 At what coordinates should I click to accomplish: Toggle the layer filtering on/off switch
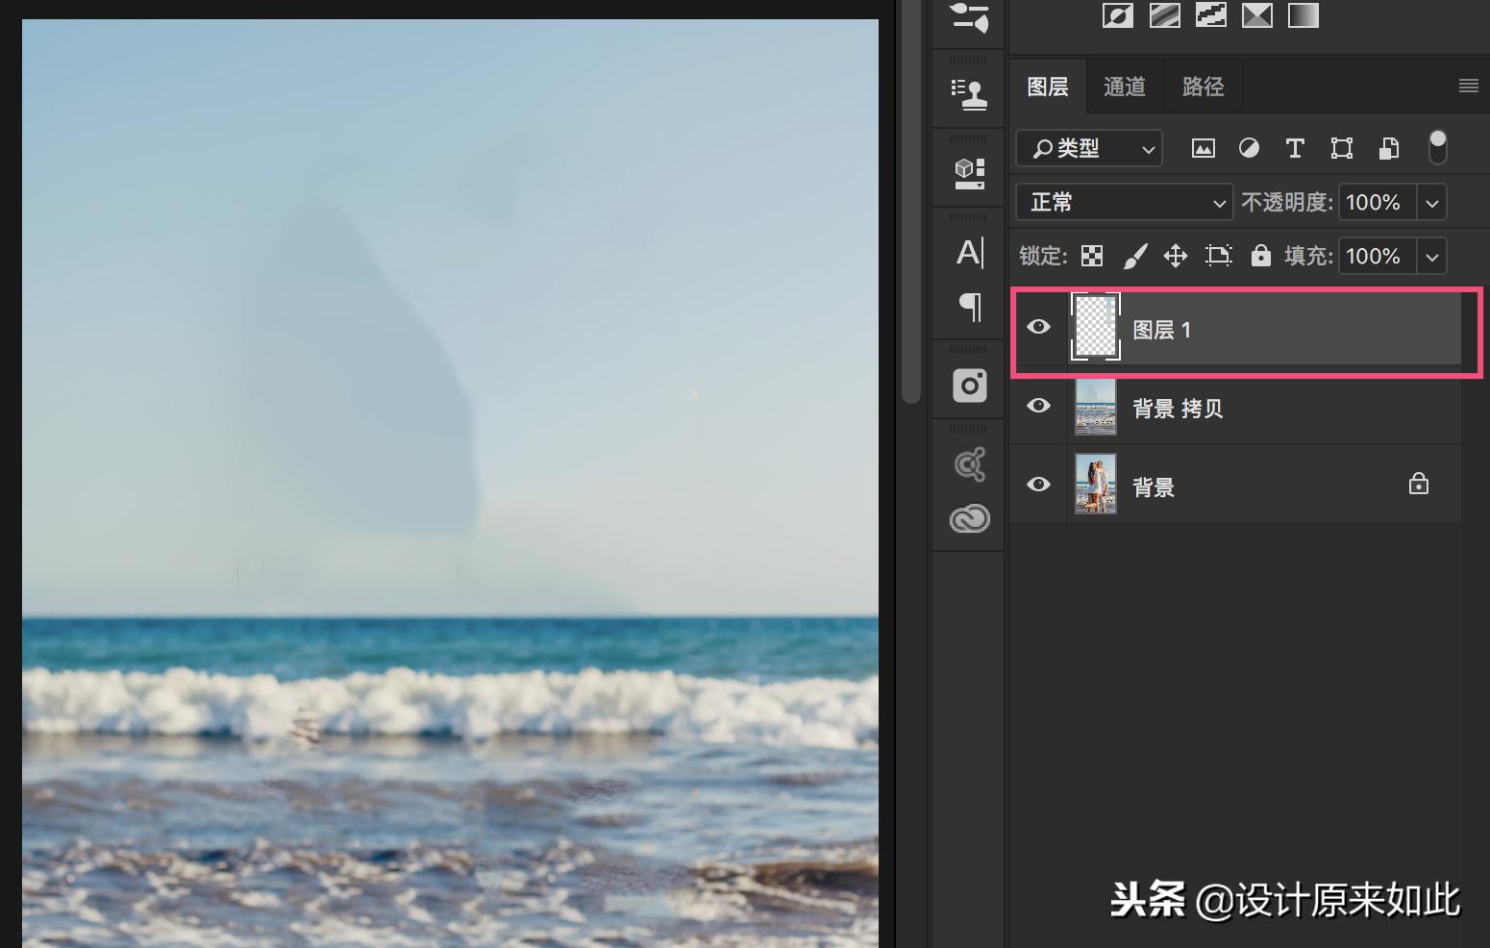coord(1437,147)
